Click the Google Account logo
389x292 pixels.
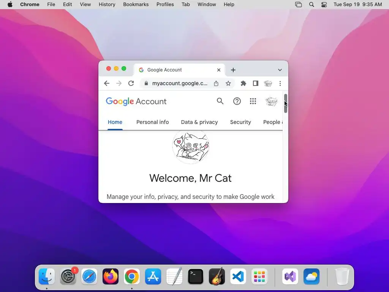[x=136, y=101]
